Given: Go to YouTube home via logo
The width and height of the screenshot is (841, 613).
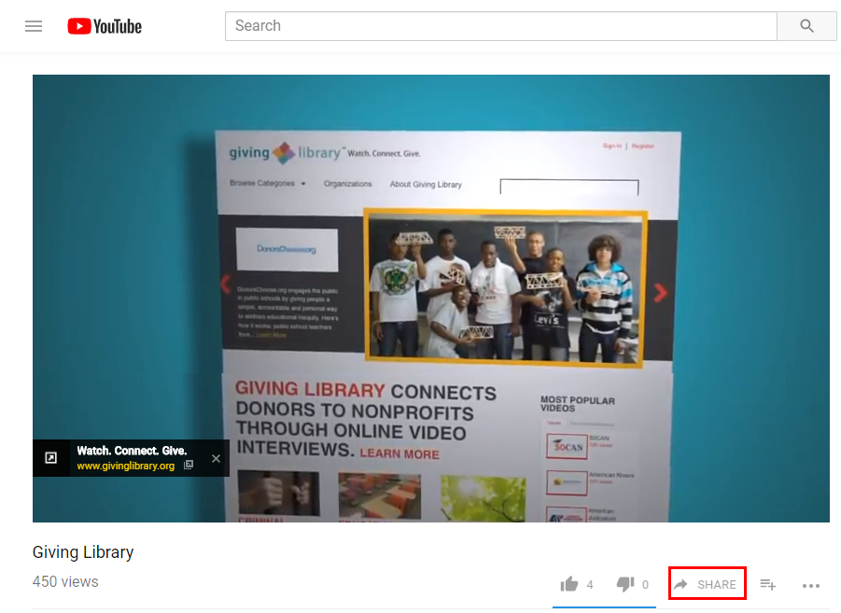Looking at the screenshot, I should [x=105, y=26].
